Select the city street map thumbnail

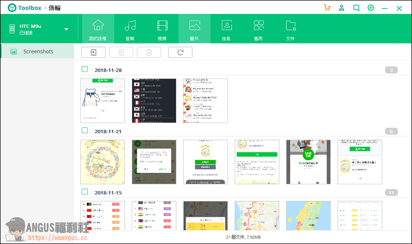point(257,216)
